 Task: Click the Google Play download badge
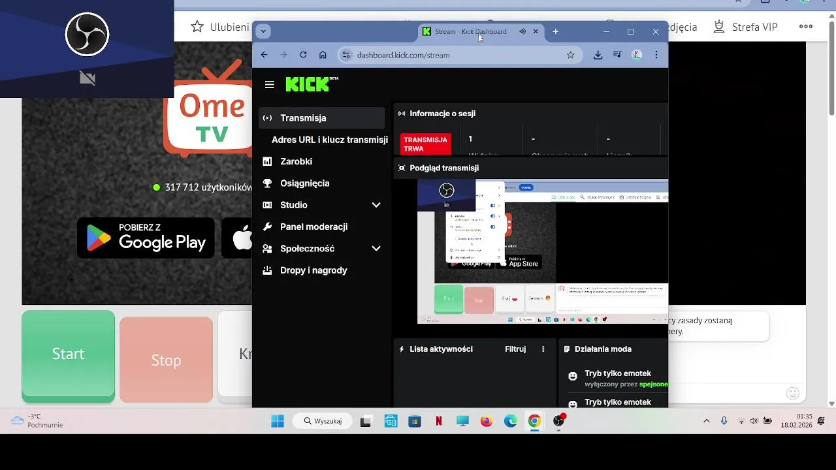pos(146,238)
